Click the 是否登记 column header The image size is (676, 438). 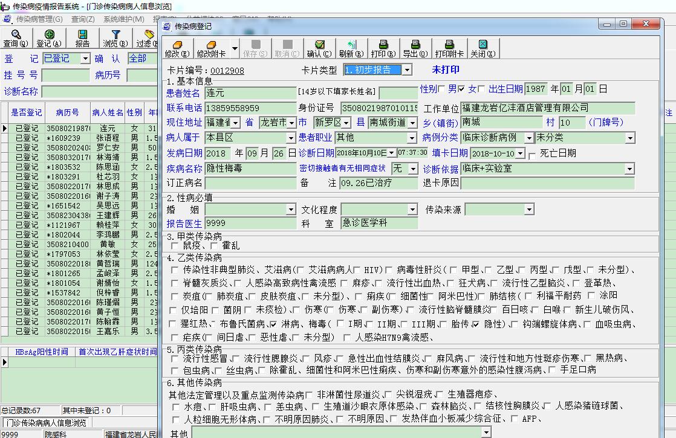click(26, 113)
